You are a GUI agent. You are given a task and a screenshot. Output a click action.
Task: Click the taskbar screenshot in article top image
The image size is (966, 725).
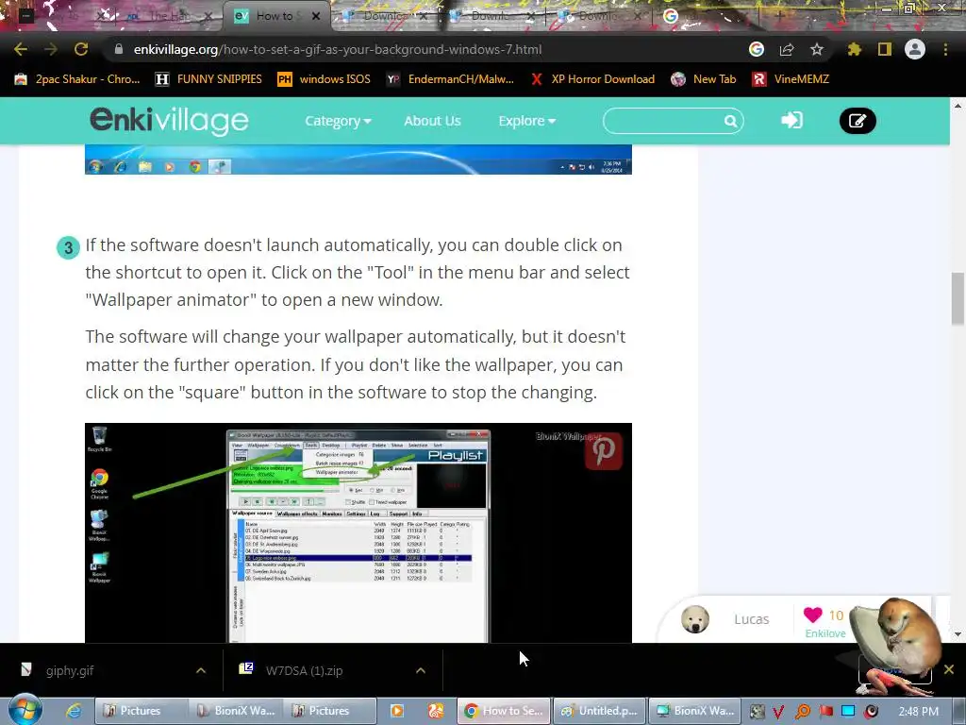click(358, 160)
